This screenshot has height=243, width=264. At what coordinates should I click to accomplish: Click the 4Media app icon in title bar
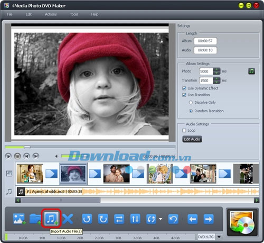pyautogui.click(x=6, y=5)
